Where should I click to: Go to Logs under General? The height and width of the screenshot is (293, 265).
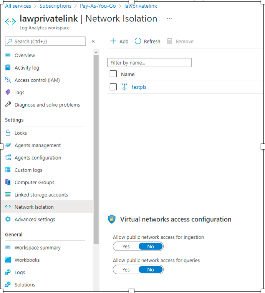pyautogui.click(x=20, y=273)
